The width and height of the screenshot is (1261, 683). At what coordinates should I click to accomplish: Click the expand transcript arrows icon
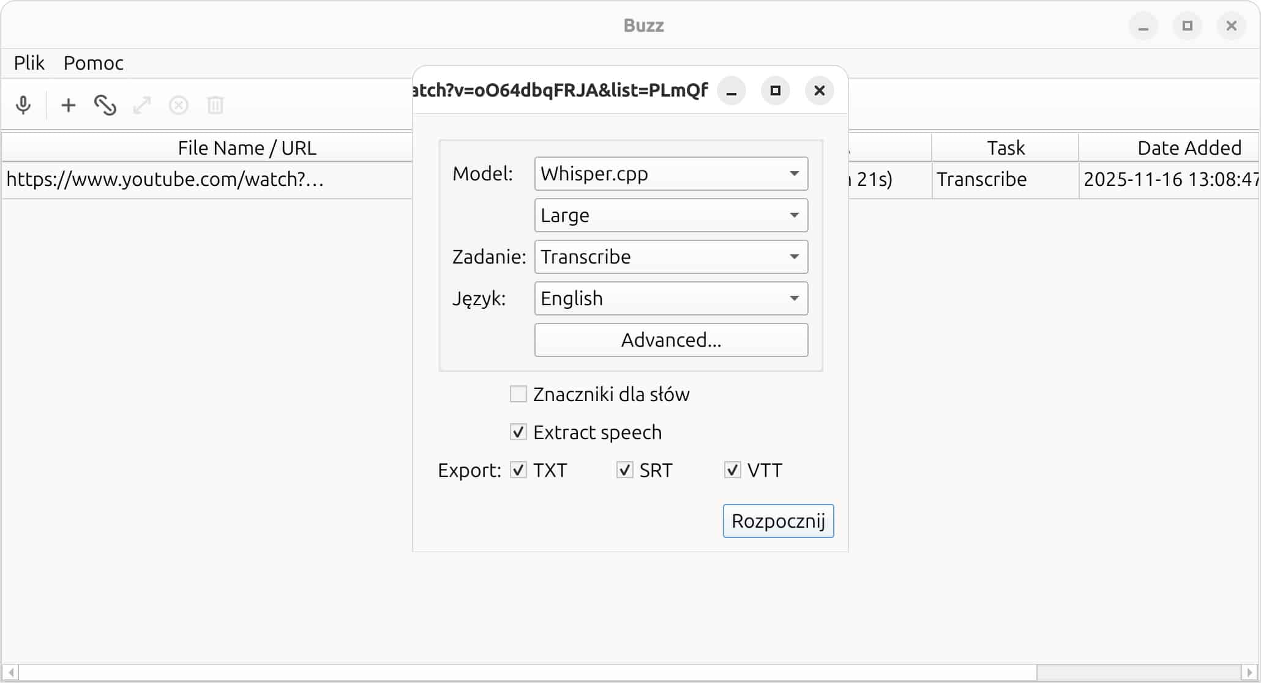point(142,105)
